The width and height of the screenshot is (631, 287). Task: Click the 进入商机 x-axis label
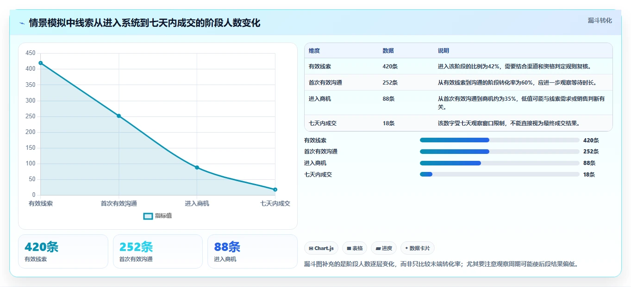click(197, 203)
